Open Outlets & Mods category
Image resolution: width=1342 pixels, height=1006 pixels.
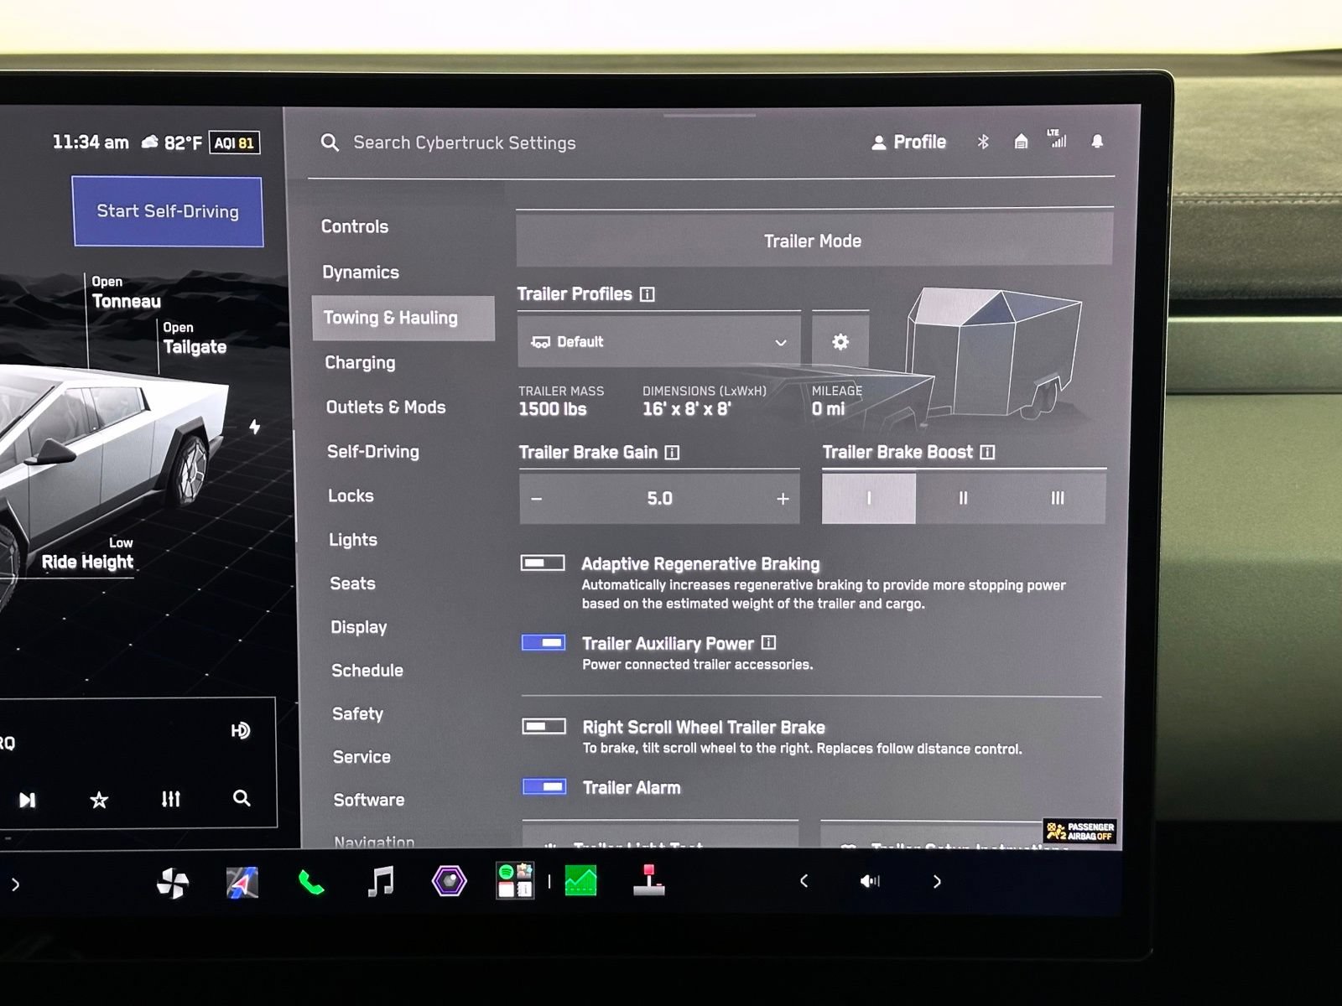pos(386,407)
